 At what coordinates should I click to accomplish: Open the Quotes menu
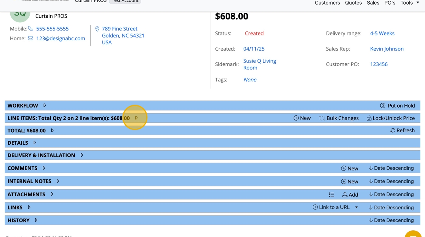(353, 3)
